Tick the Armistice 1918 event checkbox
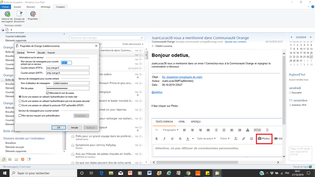The height and width of the screenshot is (177, 315). (x=290, y=105)
